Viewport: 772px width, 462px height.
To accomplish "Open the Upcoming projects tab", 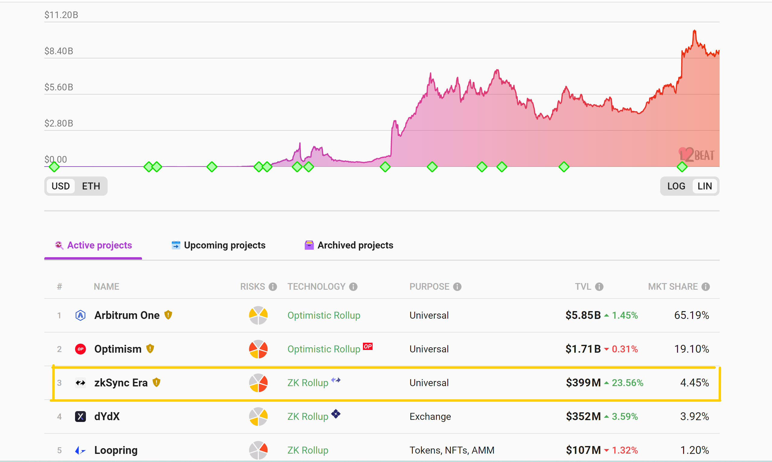I will [219, 245].
